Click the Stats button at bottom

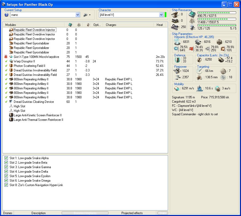163,213
